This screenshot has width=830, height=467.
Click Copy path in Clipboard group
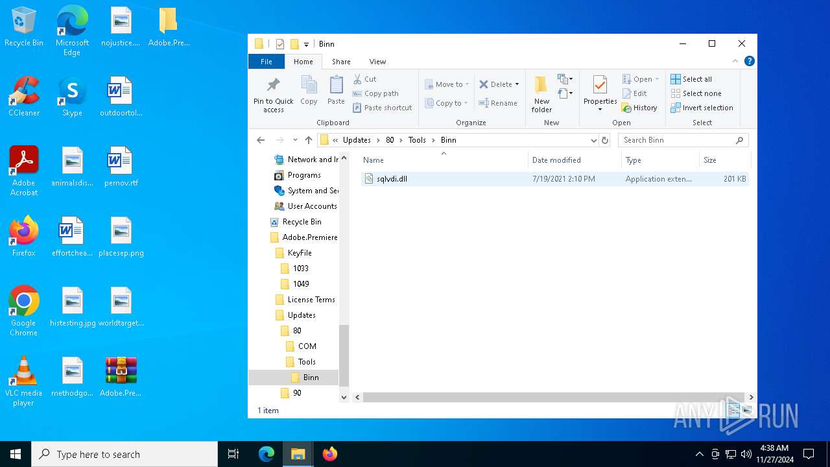tap(375, 93)
